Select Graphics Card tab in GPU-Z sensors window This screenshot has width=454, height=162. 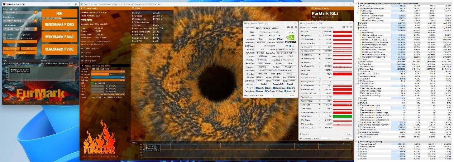(x=304, y=28)
